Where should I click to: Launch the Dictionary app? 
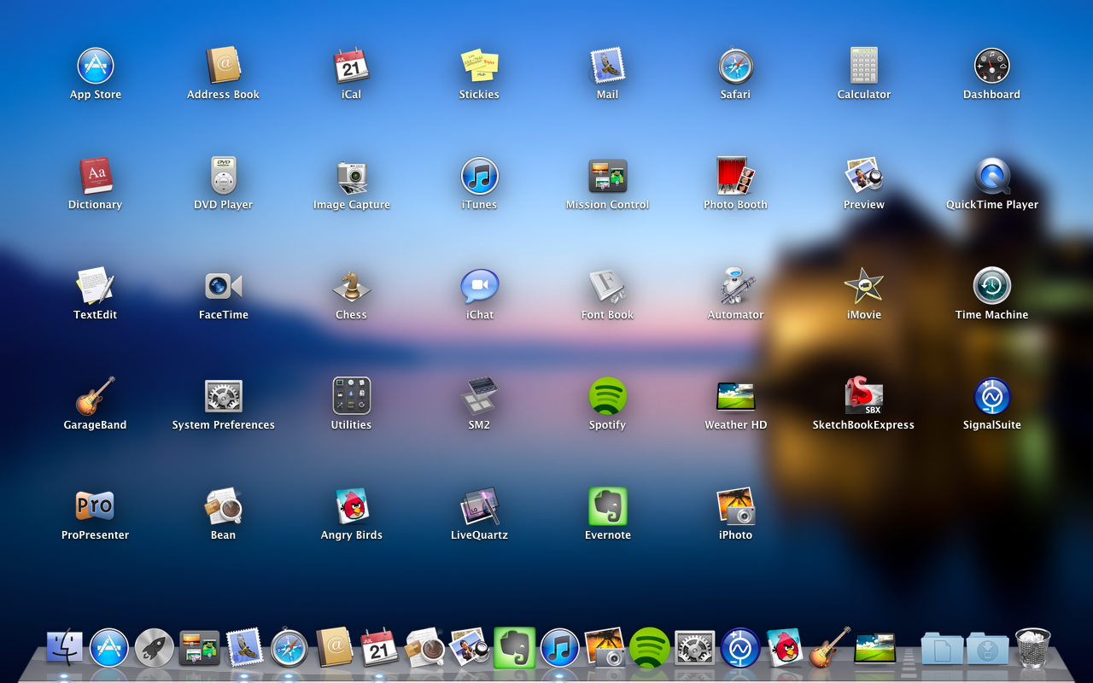(96, 177)
